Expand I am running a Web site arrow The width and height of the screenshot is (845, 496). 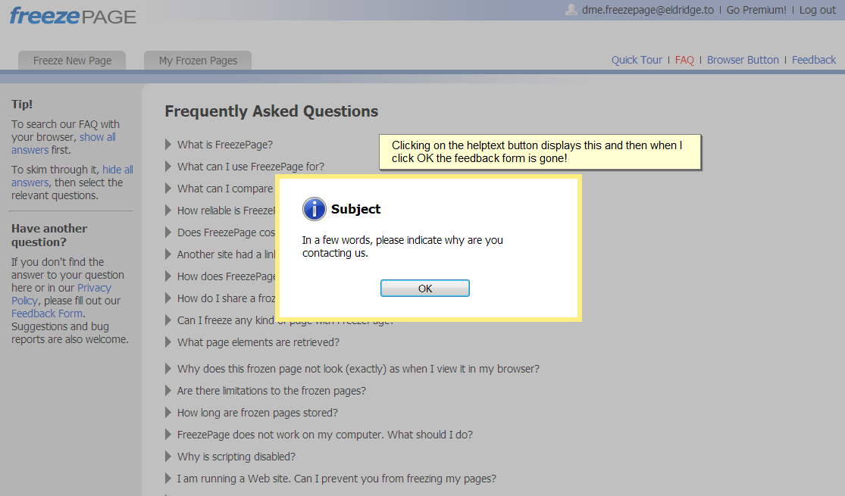[x=168, y=479]
